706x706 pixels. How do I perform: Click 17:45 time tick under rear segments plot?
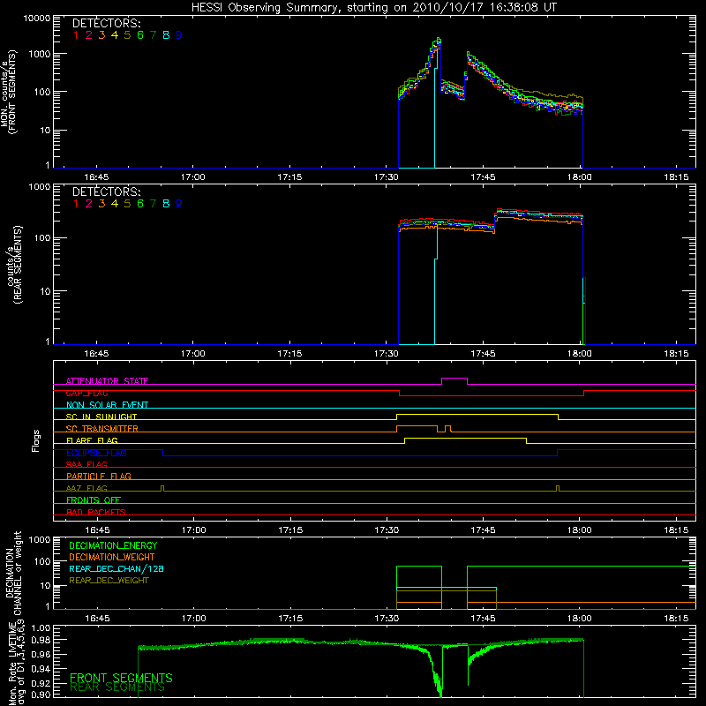click(483, 354)
